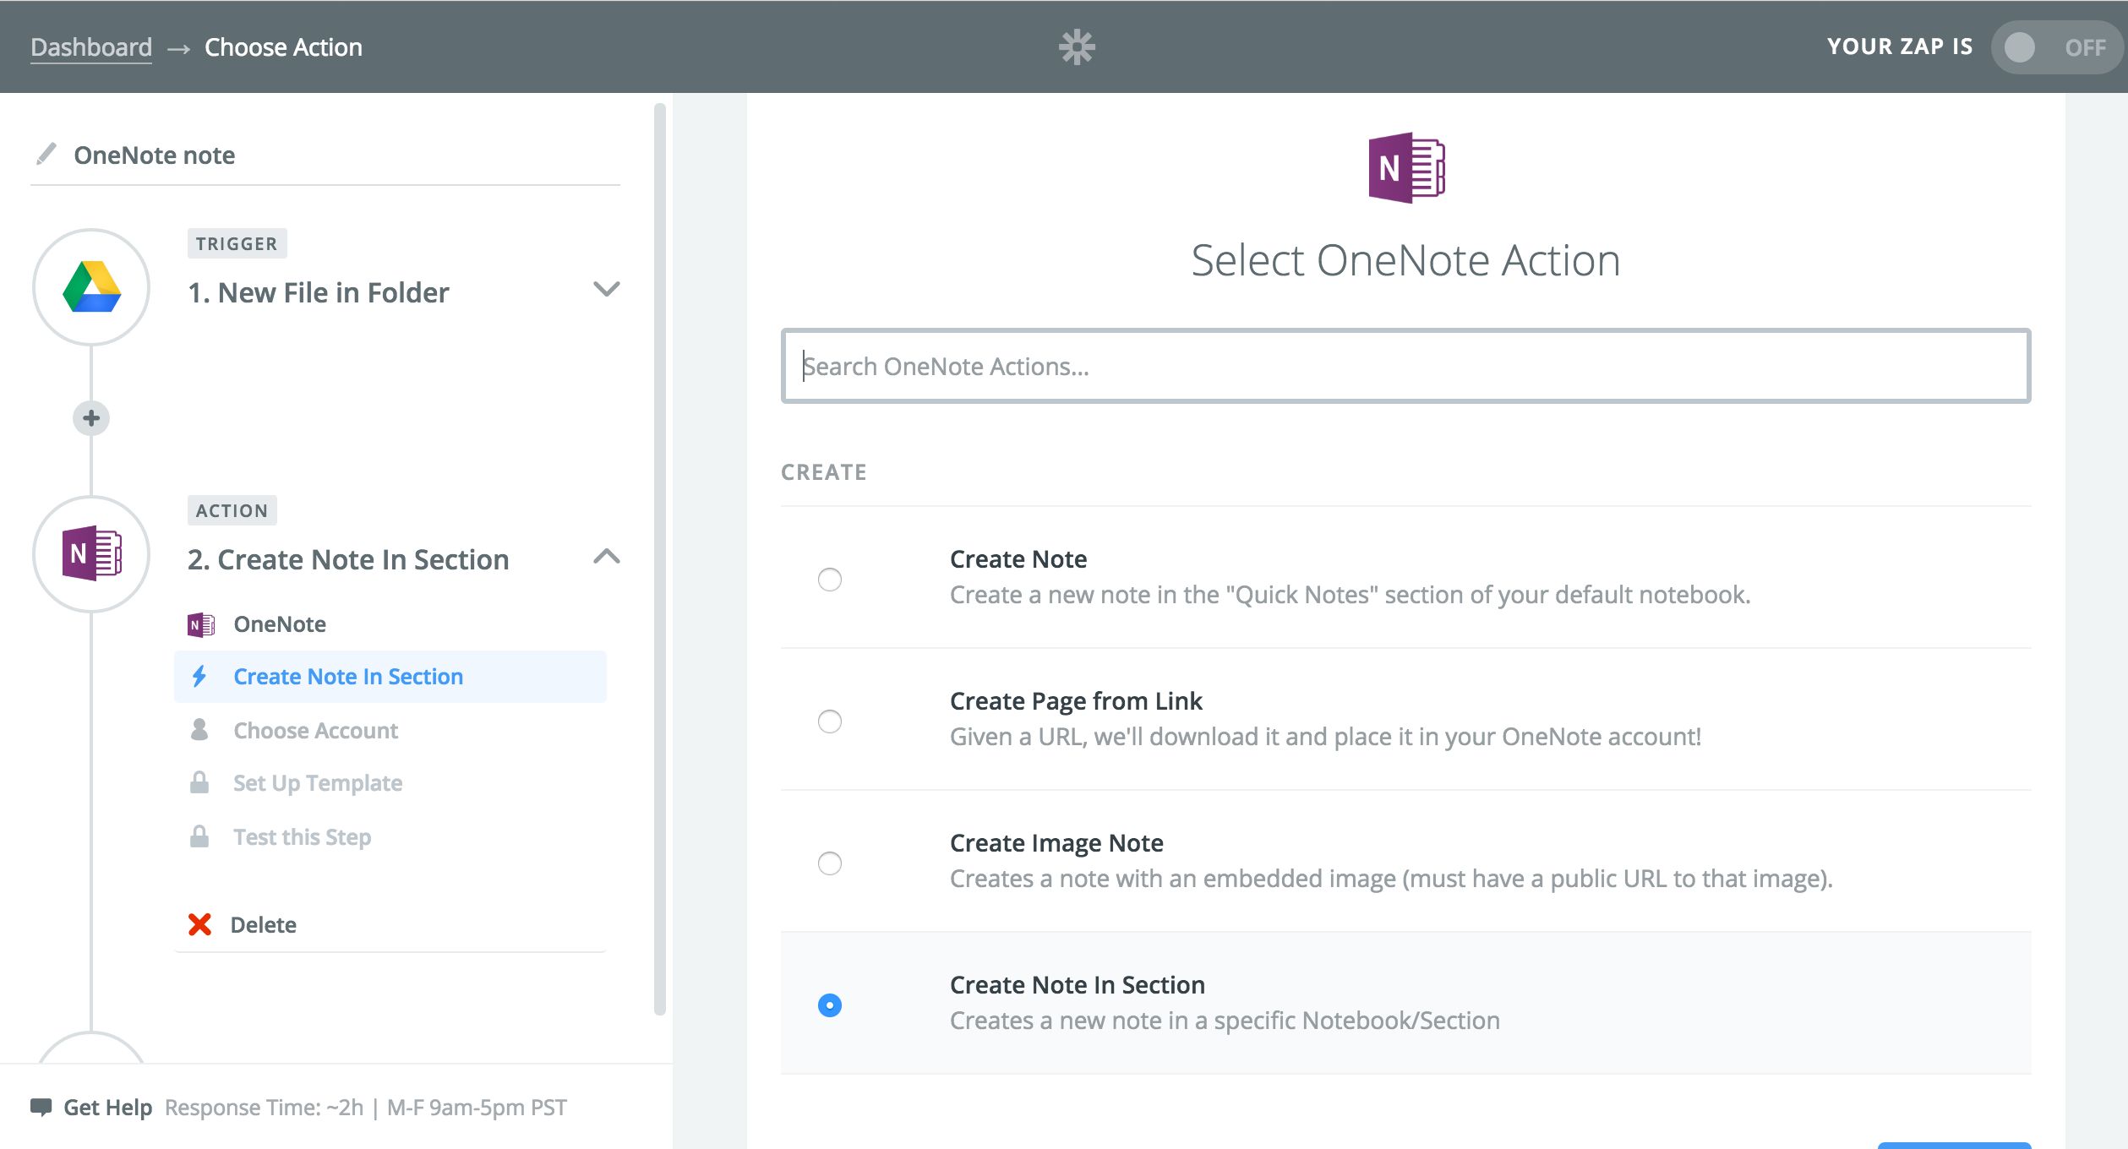Image resolution: width=2128 pixels, height=1149 pixels.
Task: Click the red X delete icon
Action: point(199,924)
